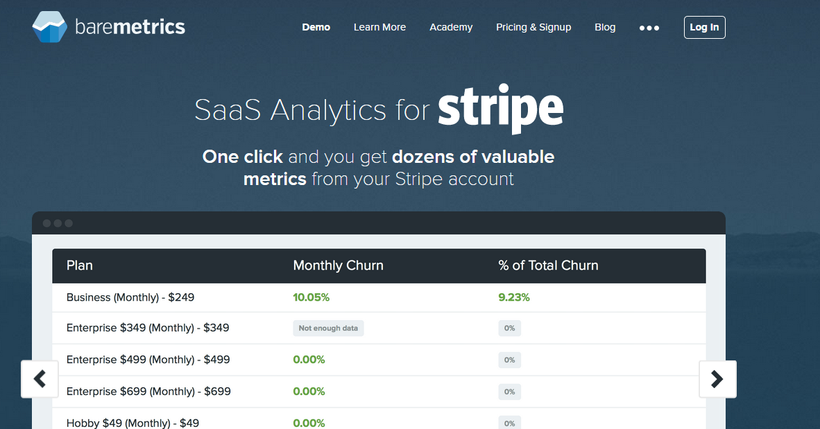Open Pricing & Signup
This screenshot has height=429, width=820.
point(533,27)
